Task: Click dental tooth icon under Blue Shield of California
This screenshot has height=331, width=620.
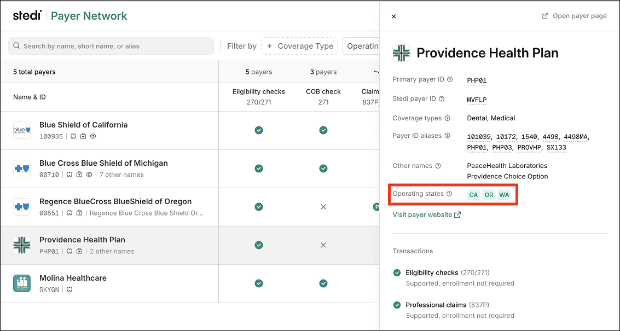Action: tap(73, 136)
